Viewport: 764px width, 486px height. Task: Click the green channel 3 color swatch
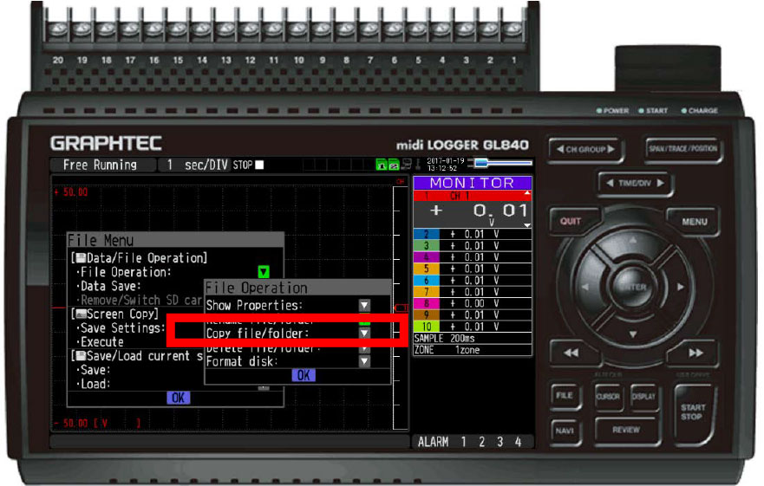point(427,246)
